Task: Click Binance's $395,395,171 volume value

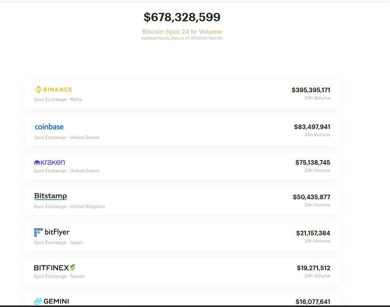Action: 311,90
